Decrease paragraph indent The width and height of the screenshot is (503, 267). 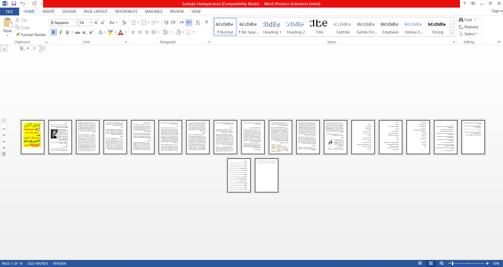click(x=166, y=23)
